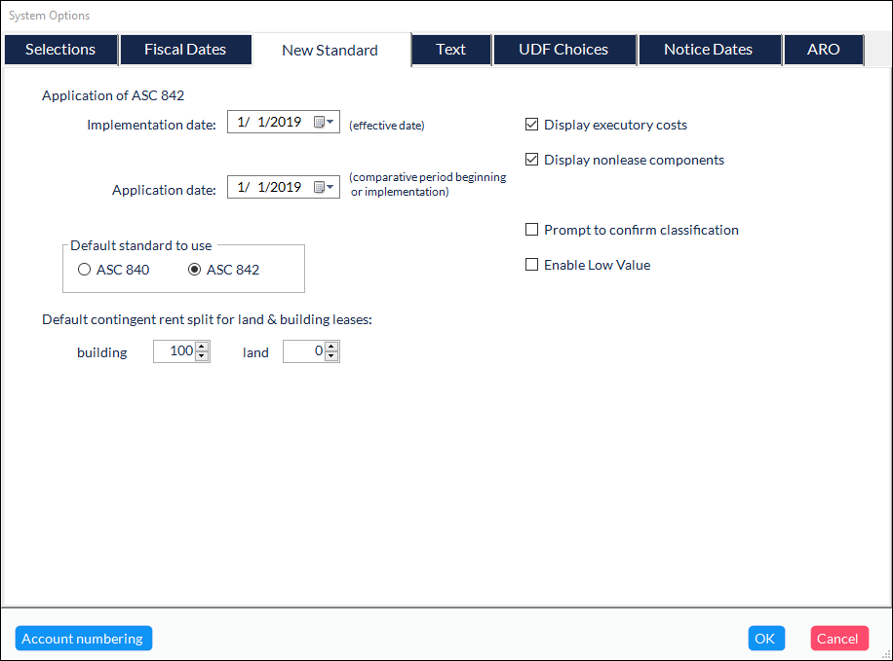Image resolution: width=893 pixels, height=661 pixels.
Task: Open the ARO tab
Action: pos(824,50)
